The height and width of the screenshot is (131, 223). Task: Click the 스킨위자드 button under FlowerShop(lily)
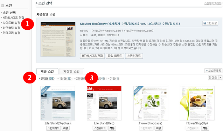tap(193, 128)
